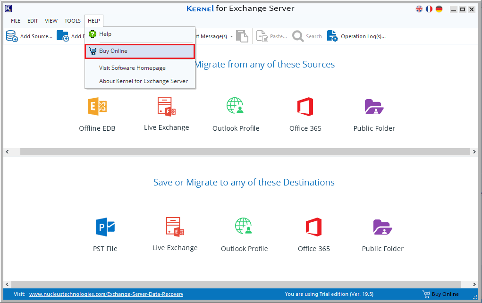Switch language to German flag
482x303 pixels.
click(x=439, y=9)
